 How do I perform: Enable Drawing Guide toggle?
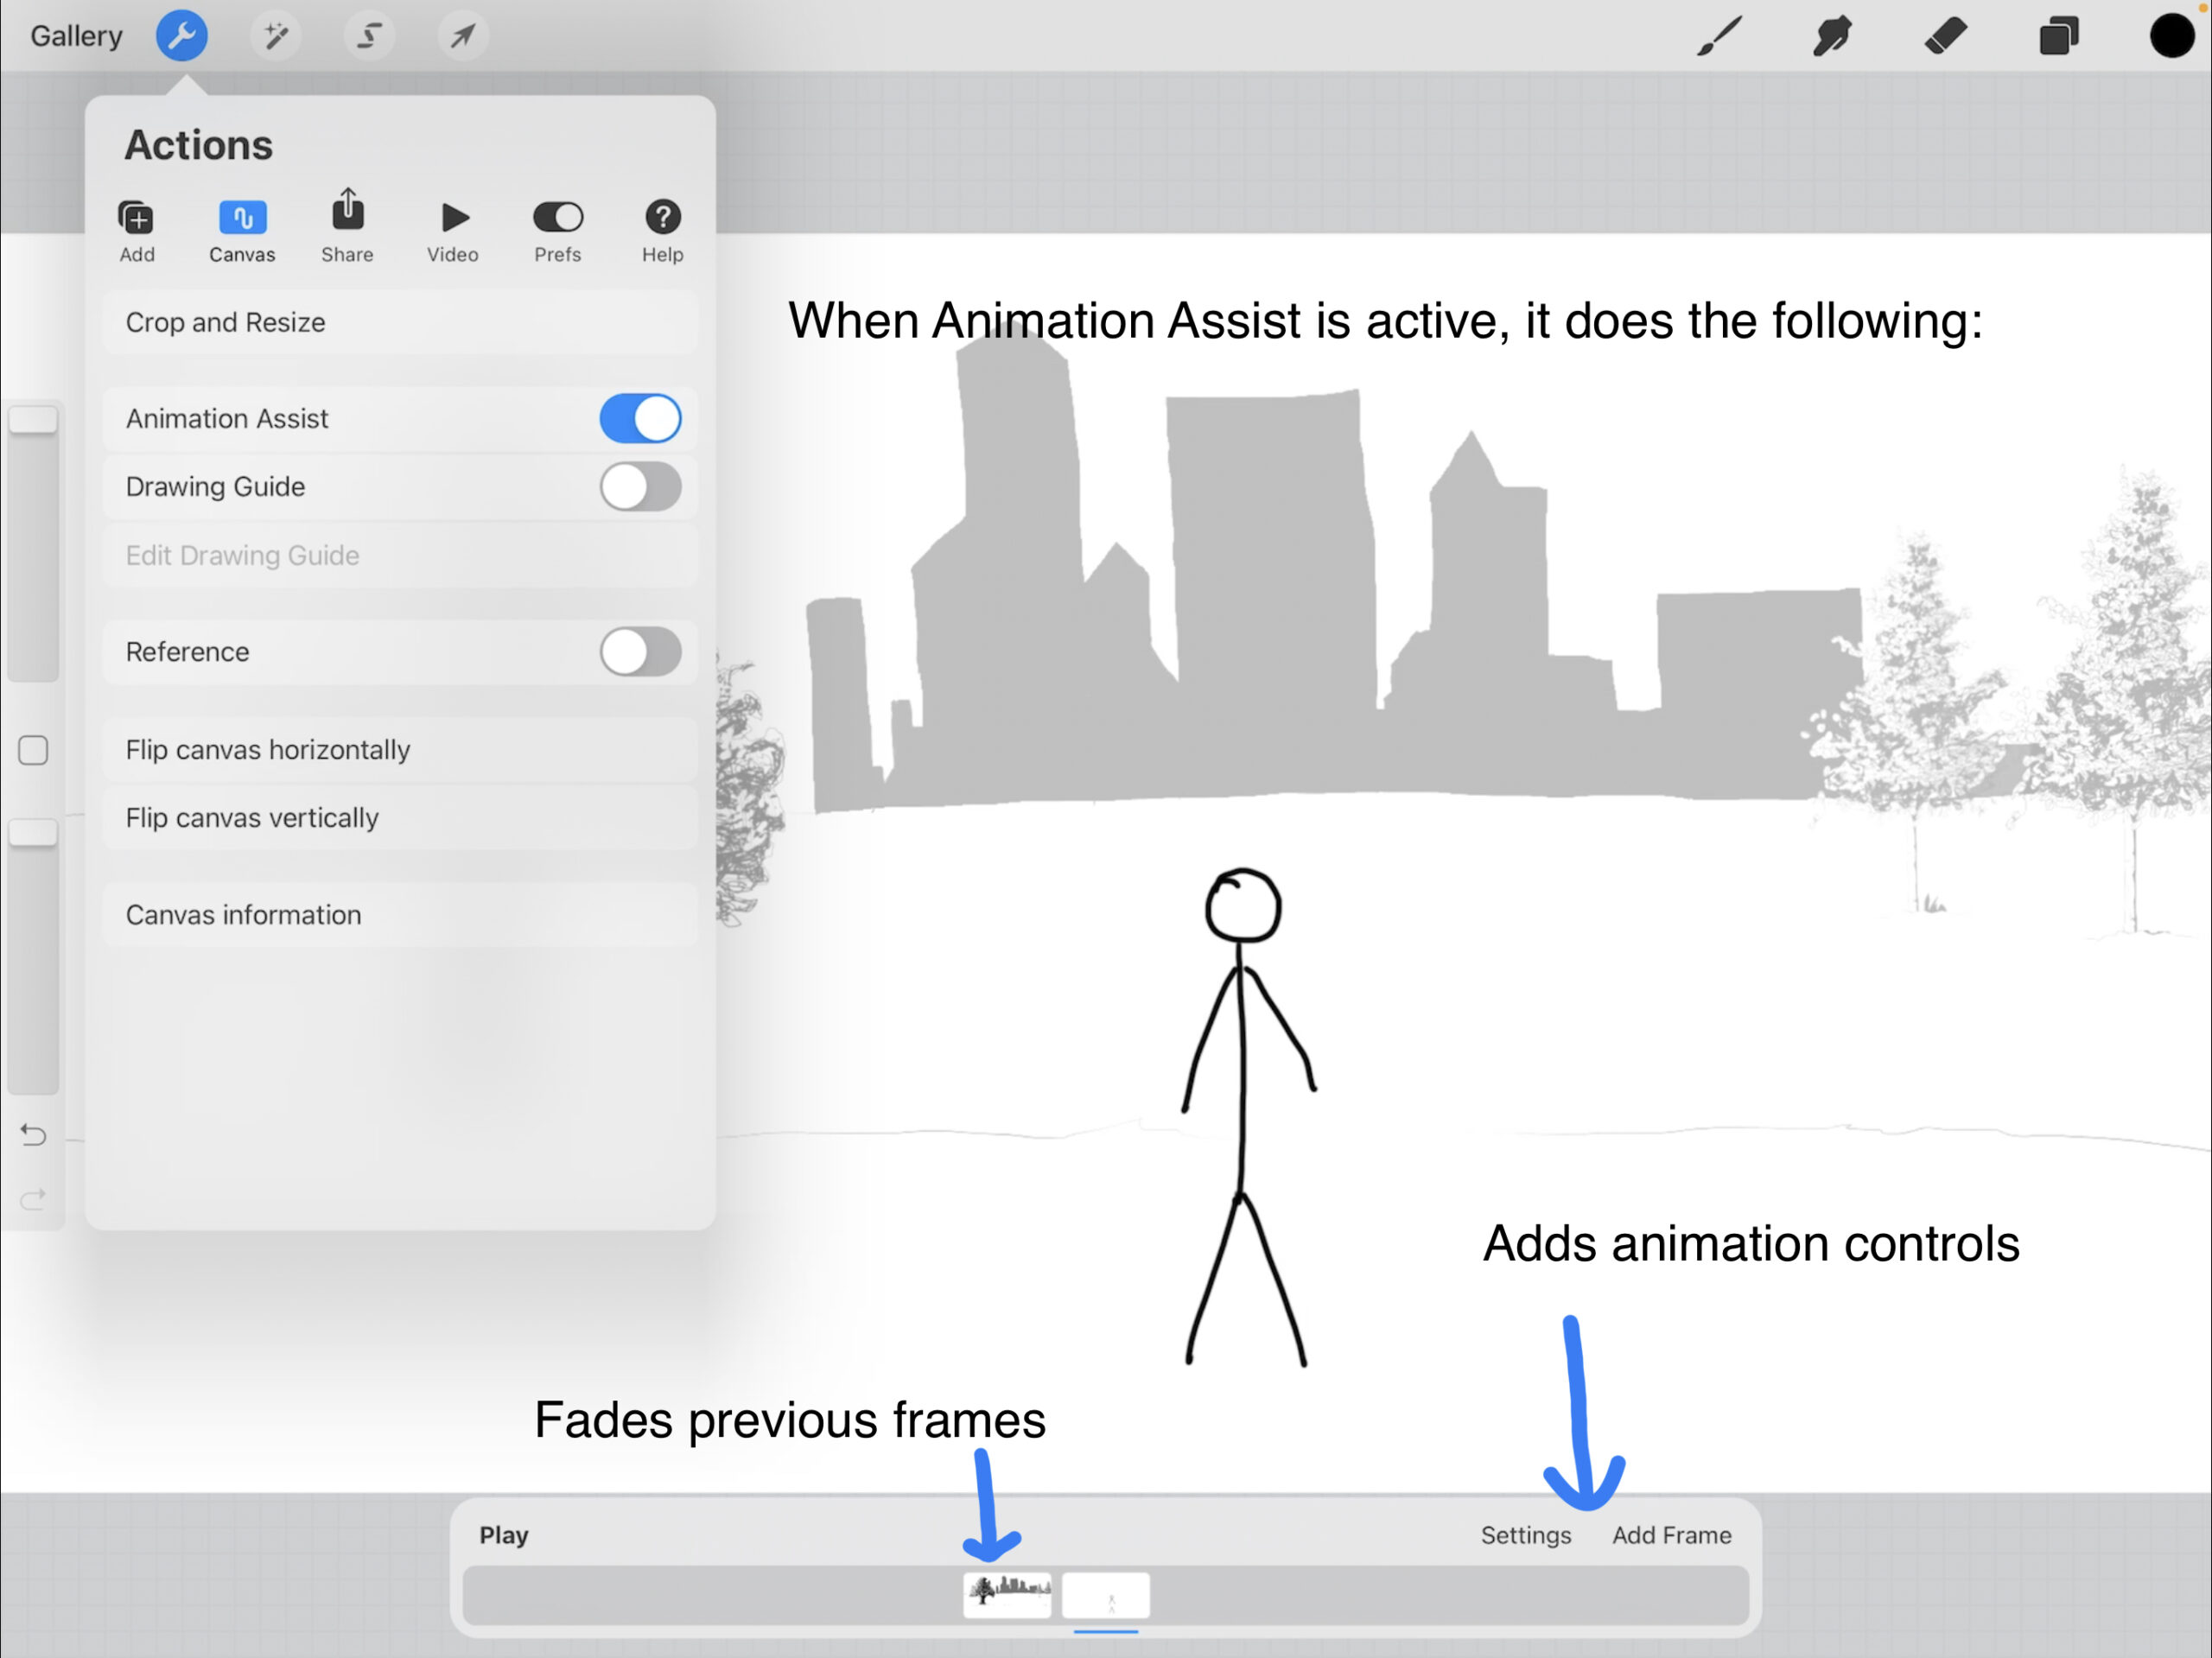[639, 487]
